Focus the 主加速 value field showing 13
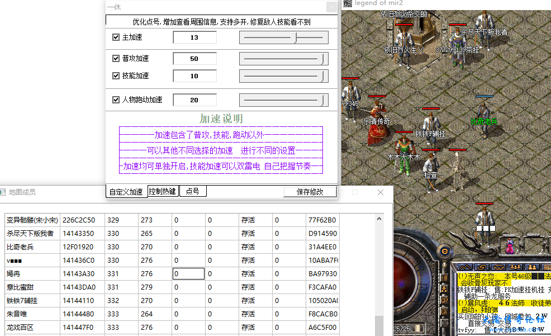The height and width of the screenshot is (336, 551). [194, 37]
